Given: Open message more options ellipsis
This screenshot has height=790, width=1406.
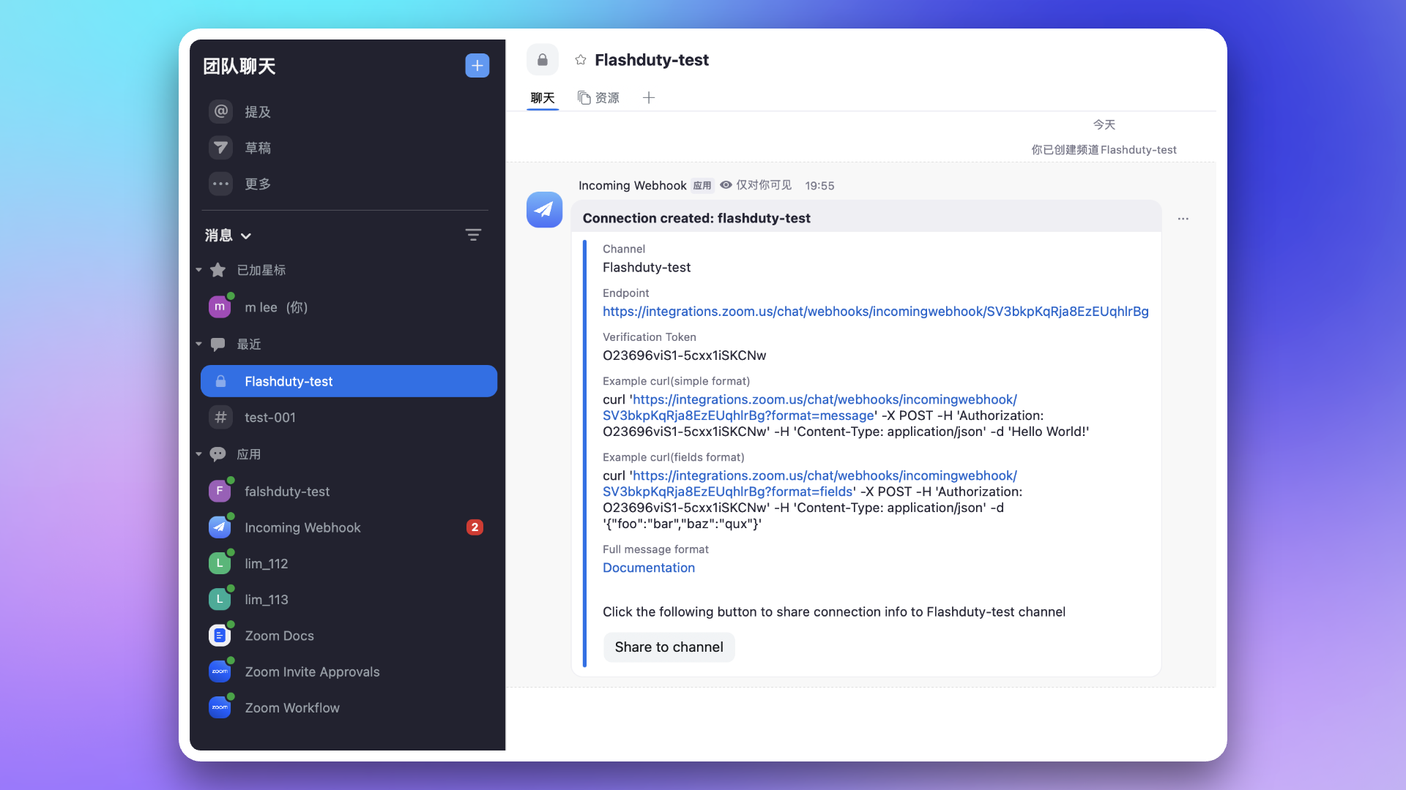Looking at the screenshot, I should coord(1183,219).
